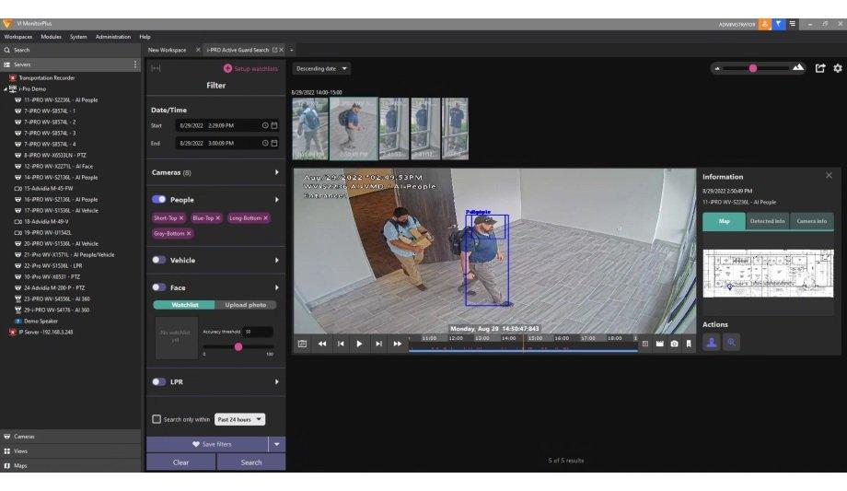This screenshot has width=847, height=491.
Task: Open the End time clock picker
Action: 265,144
